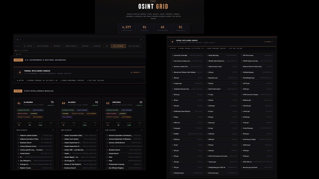The image size is (319, 179).
Task: Click Alaska's Live status value
Action: tap(85, 125)
